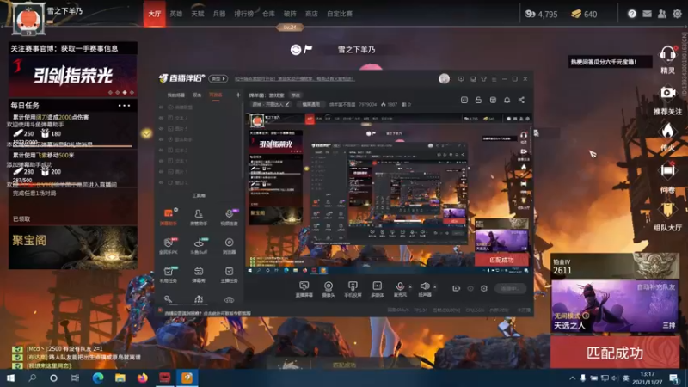Image resolution: width=688 pixels, height=387 pixels.
Task: Switch to game 兵器 tab
Action: [x=219, y=14]
